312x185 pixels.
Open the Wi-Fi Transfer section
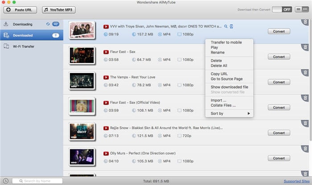pyautogui.click(x=32, y=46)
